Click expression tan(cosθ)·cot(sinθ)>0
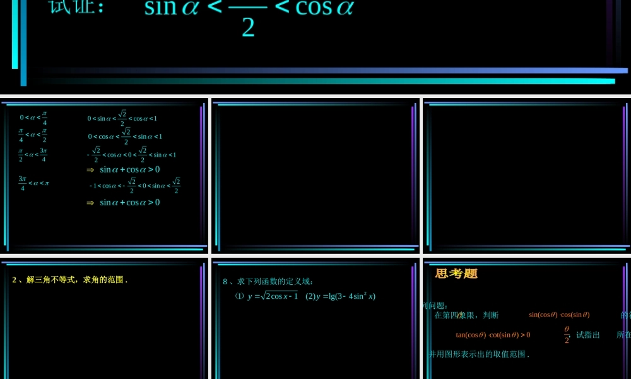 pos(493,335)
